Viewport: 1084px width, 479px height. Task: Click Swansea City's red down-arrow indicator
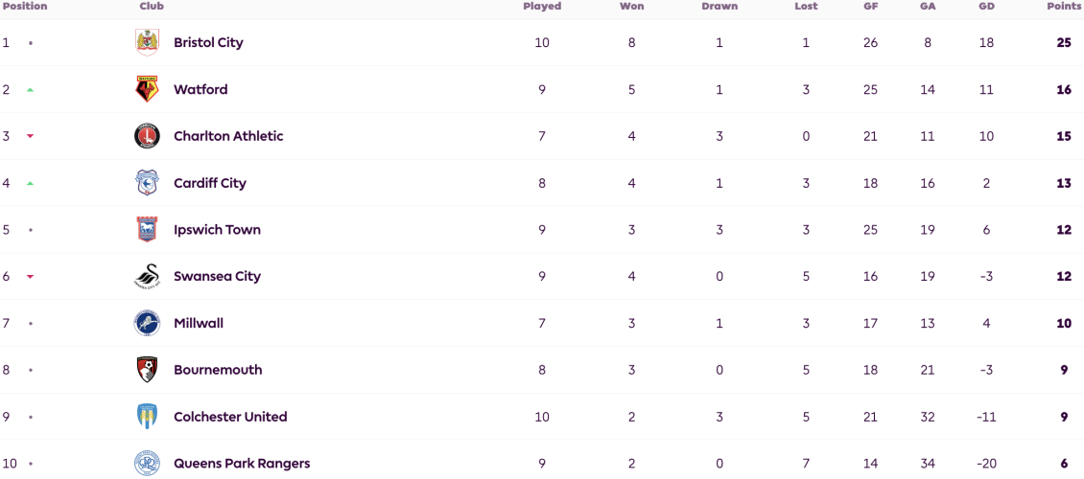pos(30,277)
